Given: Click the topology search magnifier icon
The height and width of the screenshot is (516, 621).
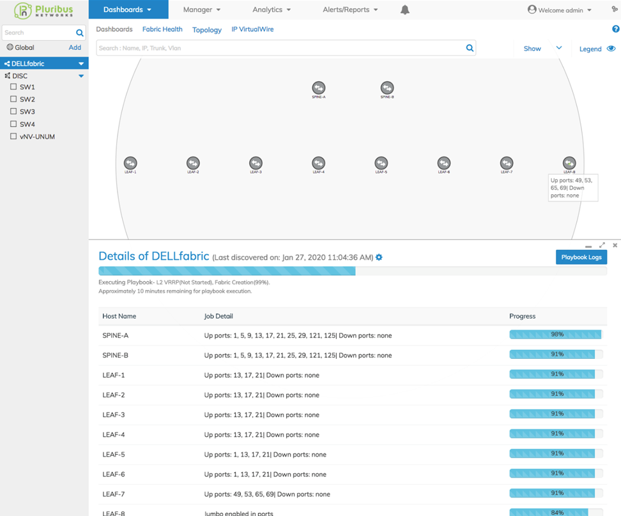Looking at the screenshot, I should [x=470, y=48].
